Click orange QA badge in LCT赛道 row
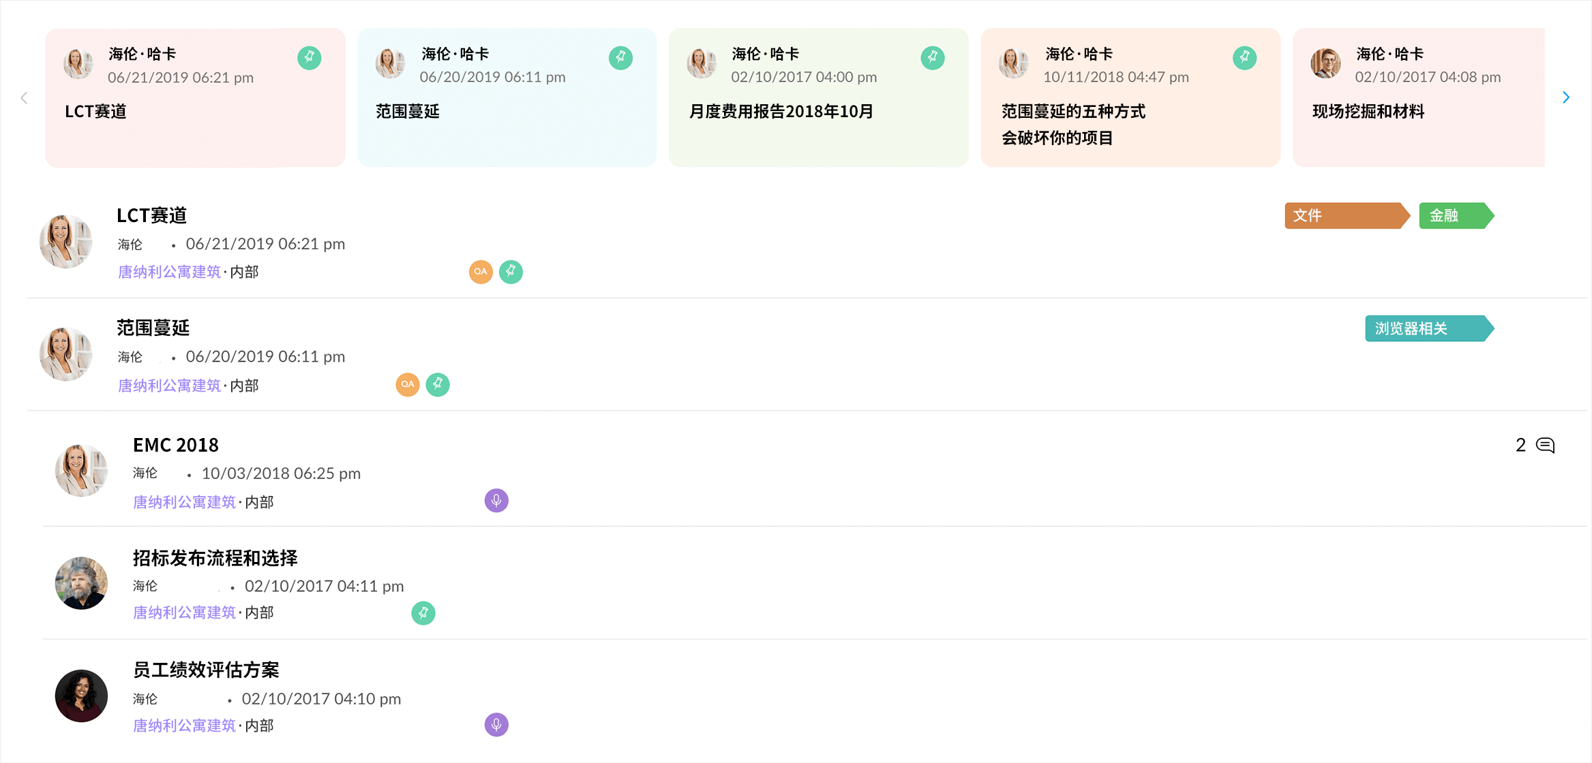The height and width of the screenshot is (763, 1592). [481, 272]
